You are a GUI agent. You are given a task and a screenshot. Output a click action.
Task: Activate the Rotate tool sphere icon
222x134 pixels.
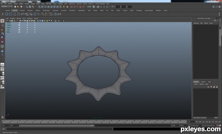[2, 38]
